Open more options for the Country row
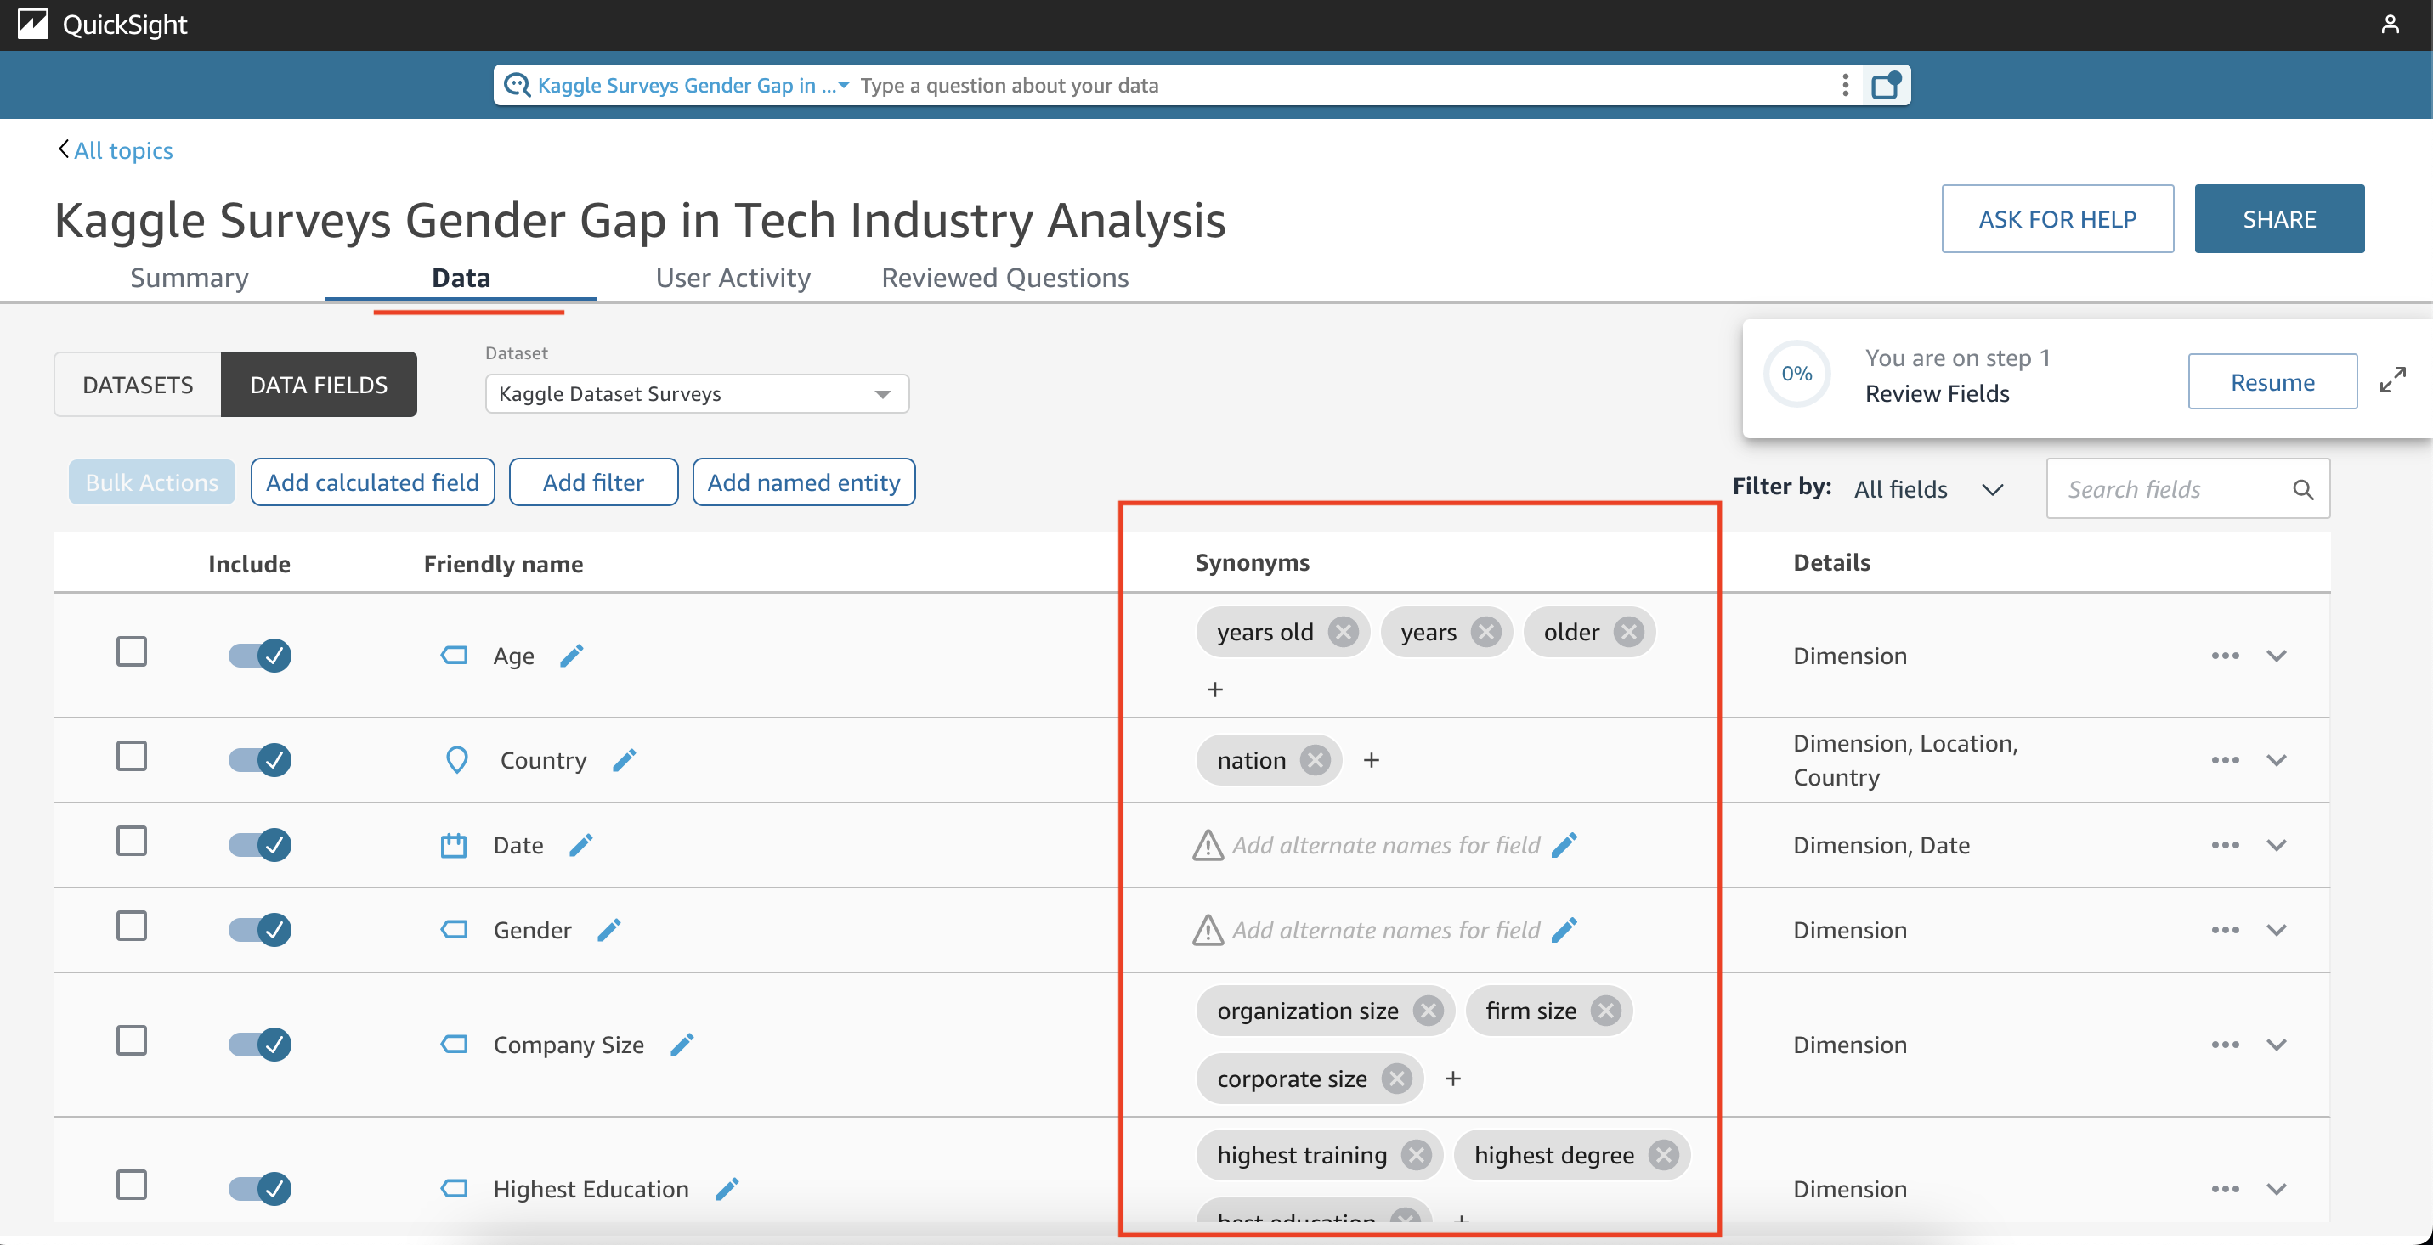This screenshot has width=2433, height=1245. 2224,760
